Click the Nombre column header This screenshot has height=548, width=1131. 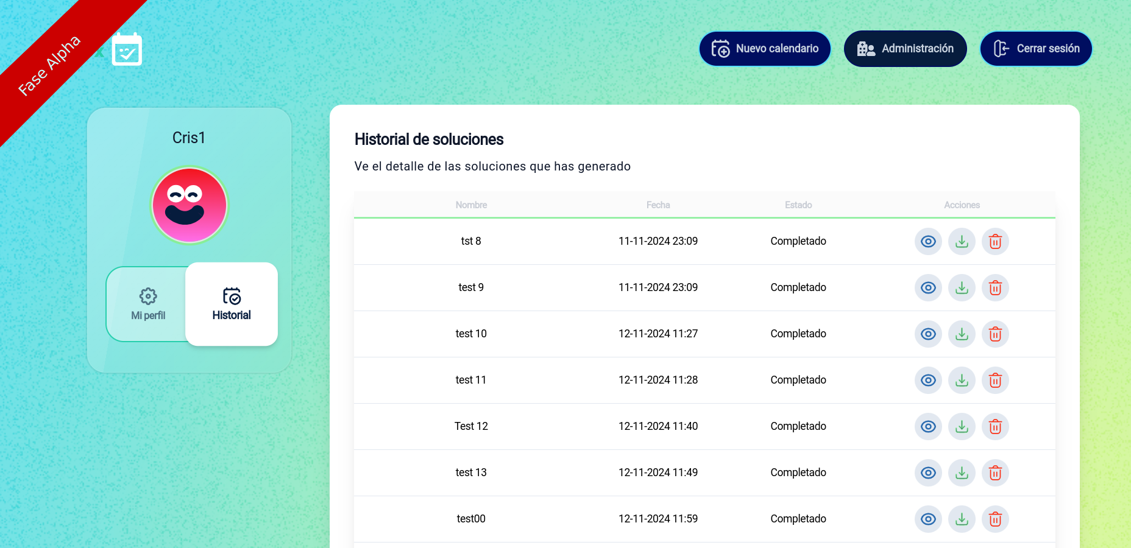471,205
